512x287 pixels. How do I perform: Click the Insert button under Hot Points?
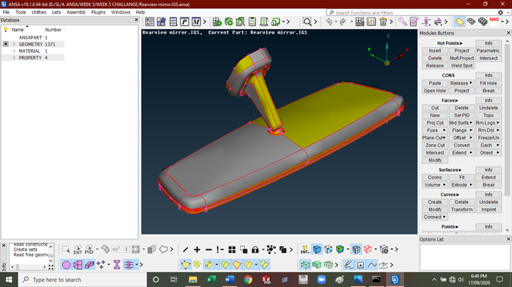[434, 51]
